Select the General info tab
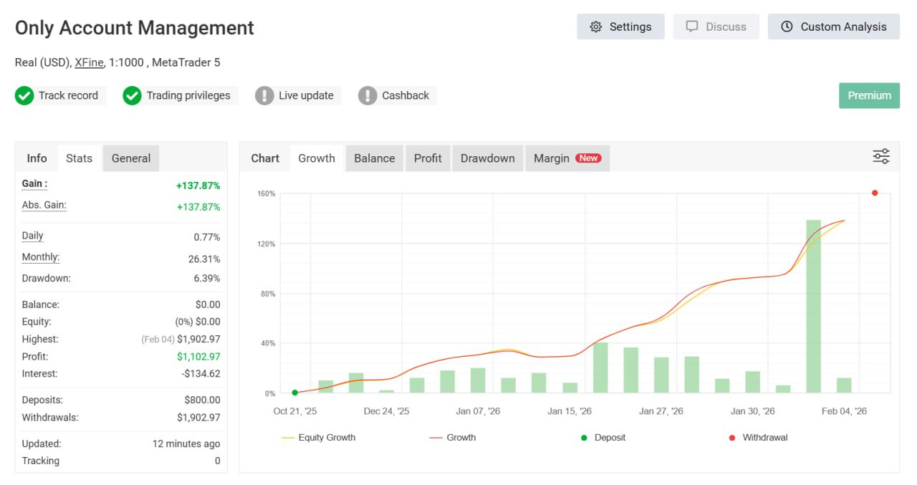The width and height of the screenshot is (917, 485). point(131,158)
